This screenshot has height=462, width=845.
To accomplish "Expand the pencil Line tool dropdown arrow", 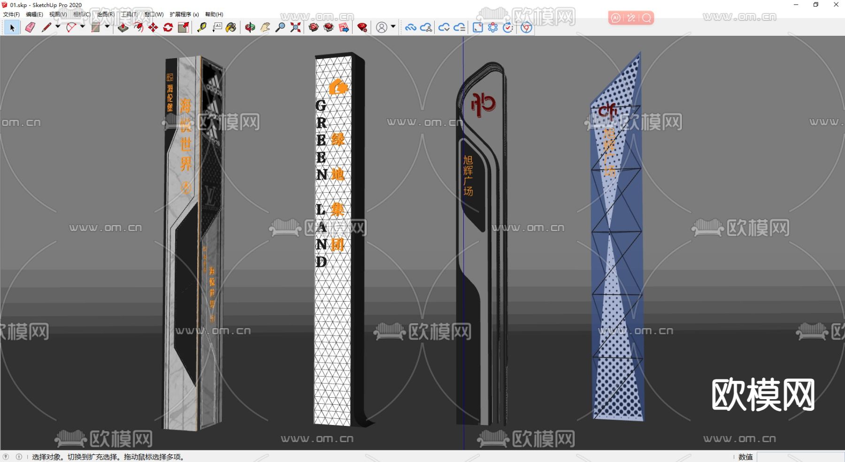I will (58, 27).
